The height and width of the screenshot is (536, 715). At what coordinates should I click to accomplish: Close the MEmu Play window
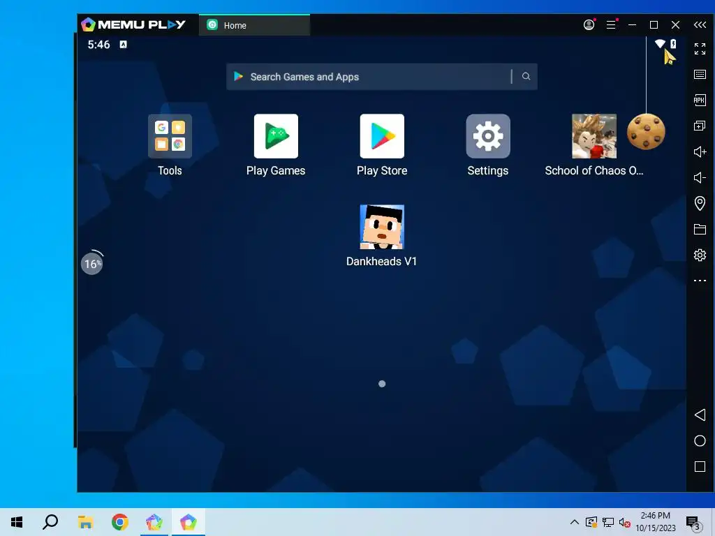tap(675, 24)
